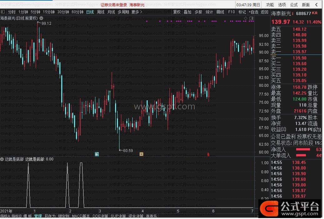Viewport: 324px width, 219px height.
Task: Click the 净流入 red bar
Action: click(303, 149)
